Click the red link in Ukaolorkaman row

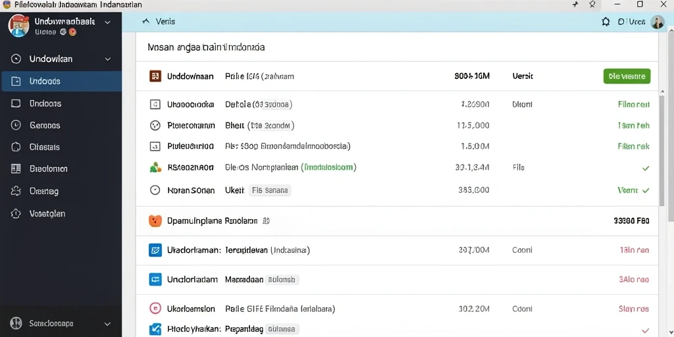(635, 249)
